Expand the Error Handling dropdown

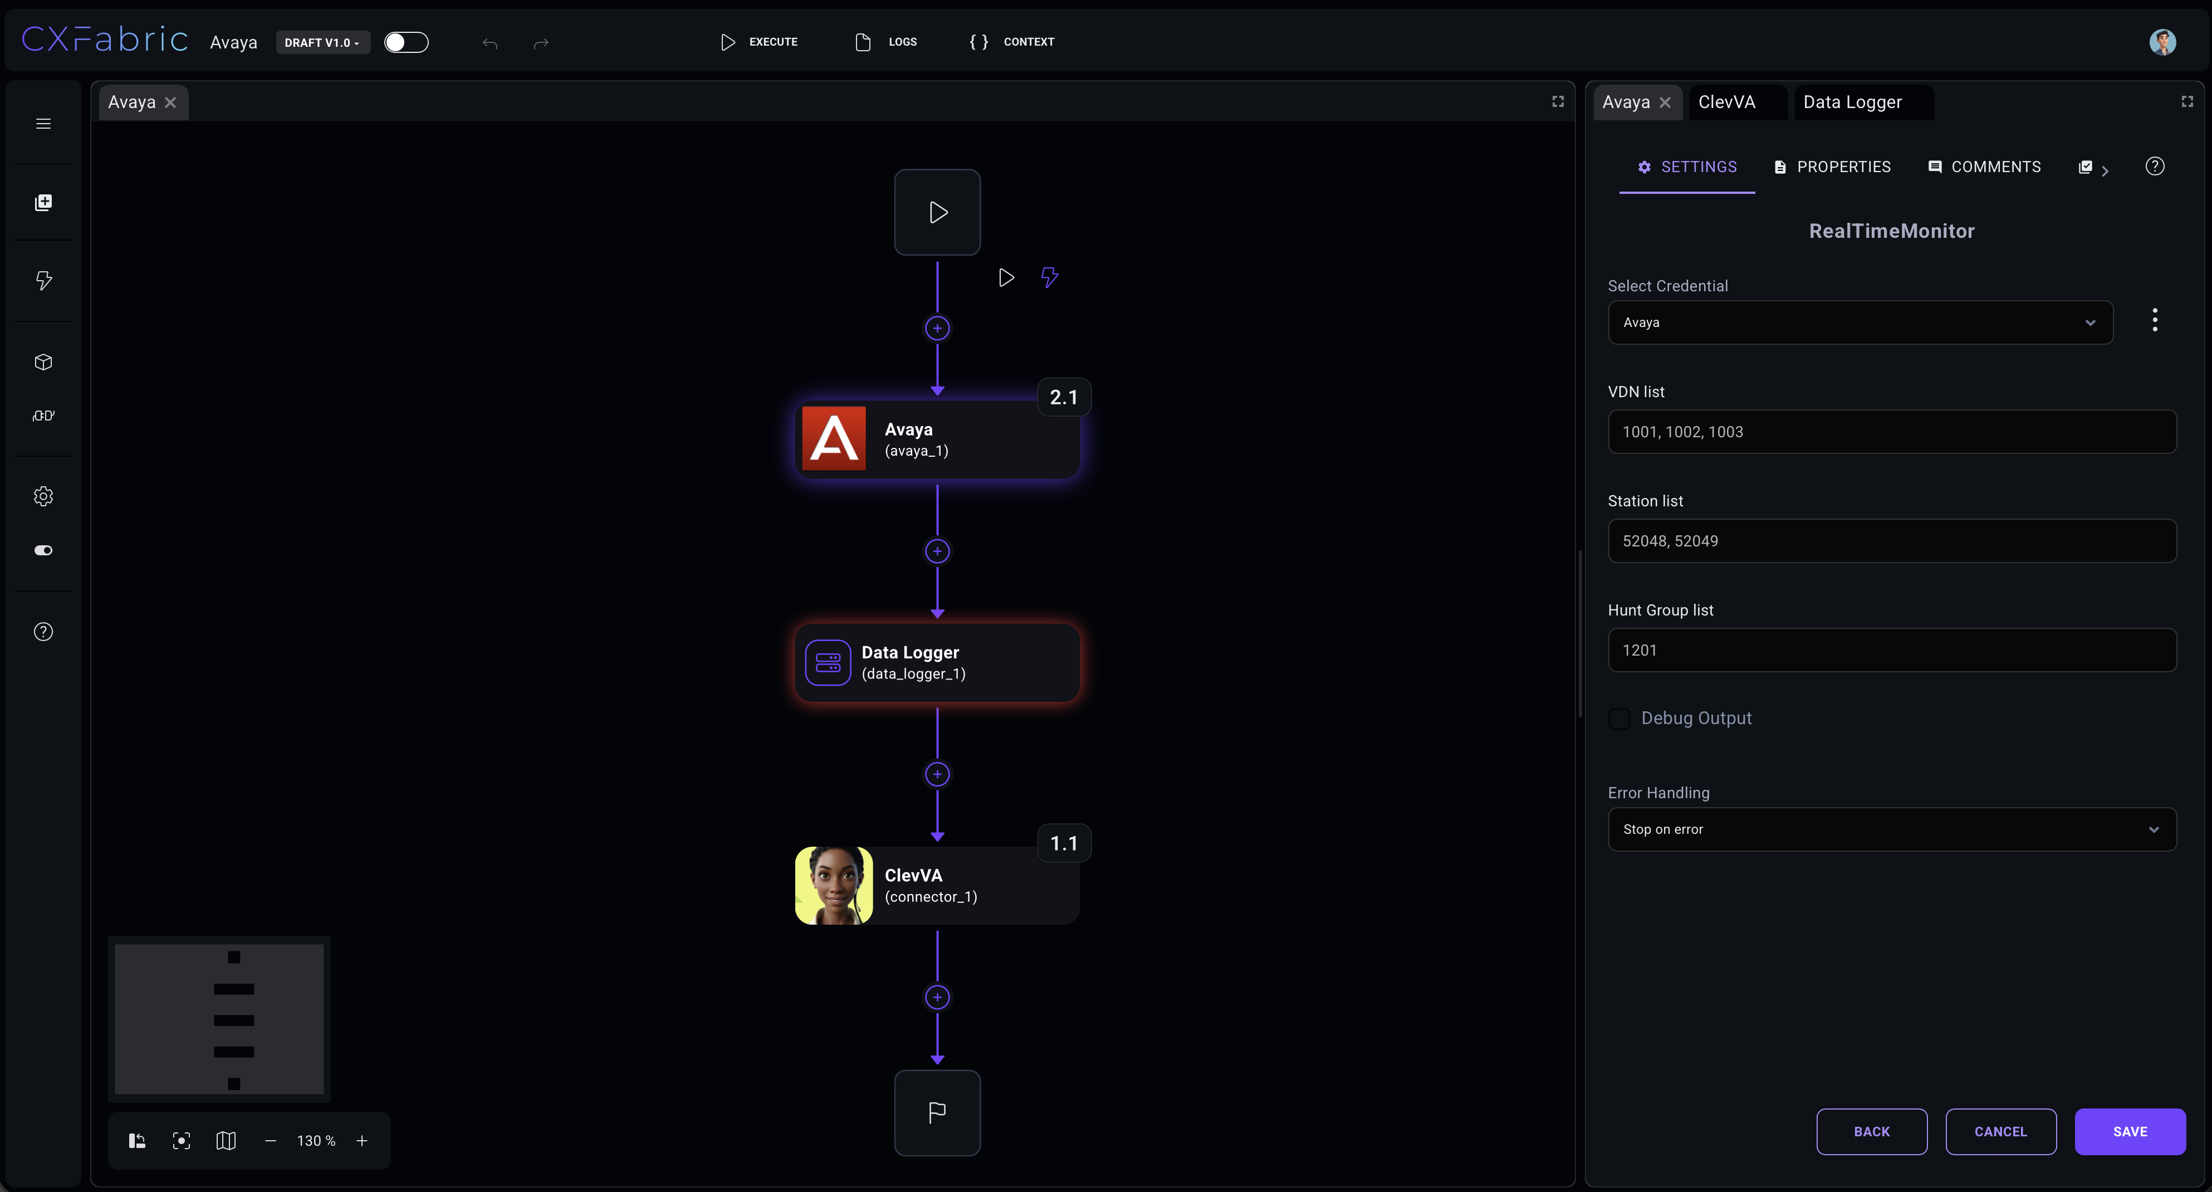(1891, 829)
